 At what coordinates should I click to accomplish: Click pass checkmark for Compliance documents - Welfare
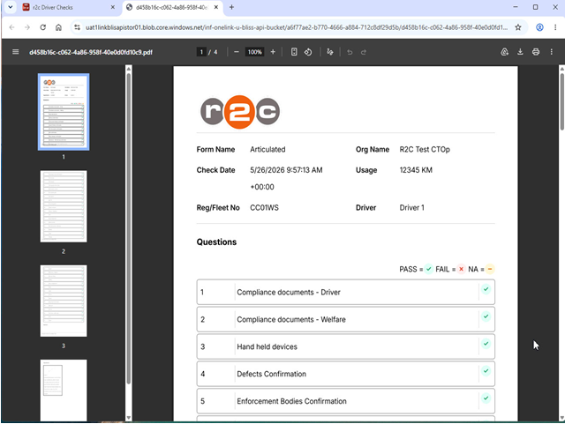[486, 316]
